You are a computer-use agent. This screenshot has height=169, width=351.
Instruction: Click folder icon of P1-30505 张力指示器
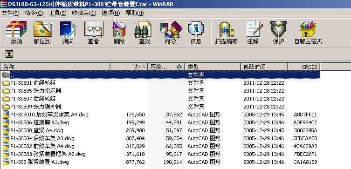[6, 91]
